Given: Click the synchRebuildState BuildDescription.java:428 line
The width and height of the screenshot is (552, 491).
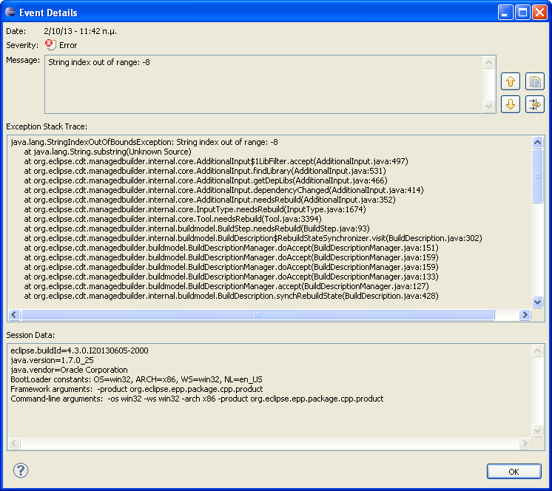Looking at the screenshot, I should pyautogui.click(x=231, y=296).
